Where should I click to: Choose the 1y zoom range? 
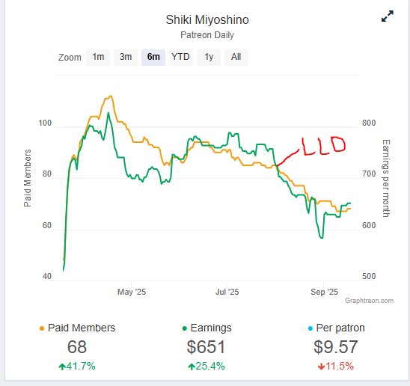[x=209, y=57]
